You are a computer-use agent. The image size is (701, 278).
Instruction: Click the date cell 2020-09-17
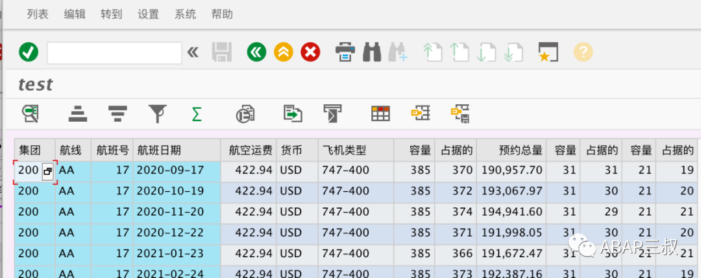pos(177,170)
